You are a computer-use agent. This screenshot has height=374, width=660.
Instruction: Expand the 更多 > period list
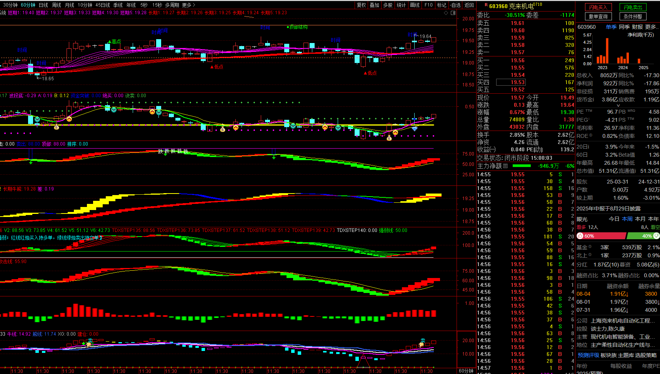tap(189, 5)
